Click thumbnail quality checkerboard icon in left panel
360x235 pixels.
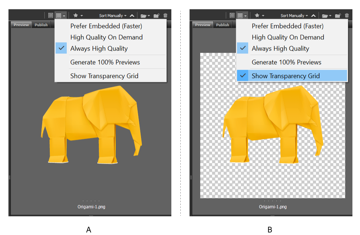click(x=51, y=16)
